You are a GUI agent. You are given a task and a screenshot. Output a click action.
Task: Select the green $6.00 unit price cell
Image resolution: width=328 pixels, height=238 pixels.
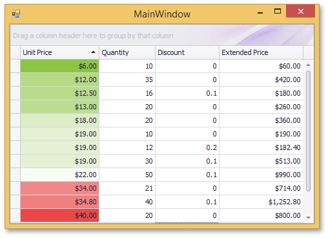coord(59,66)
